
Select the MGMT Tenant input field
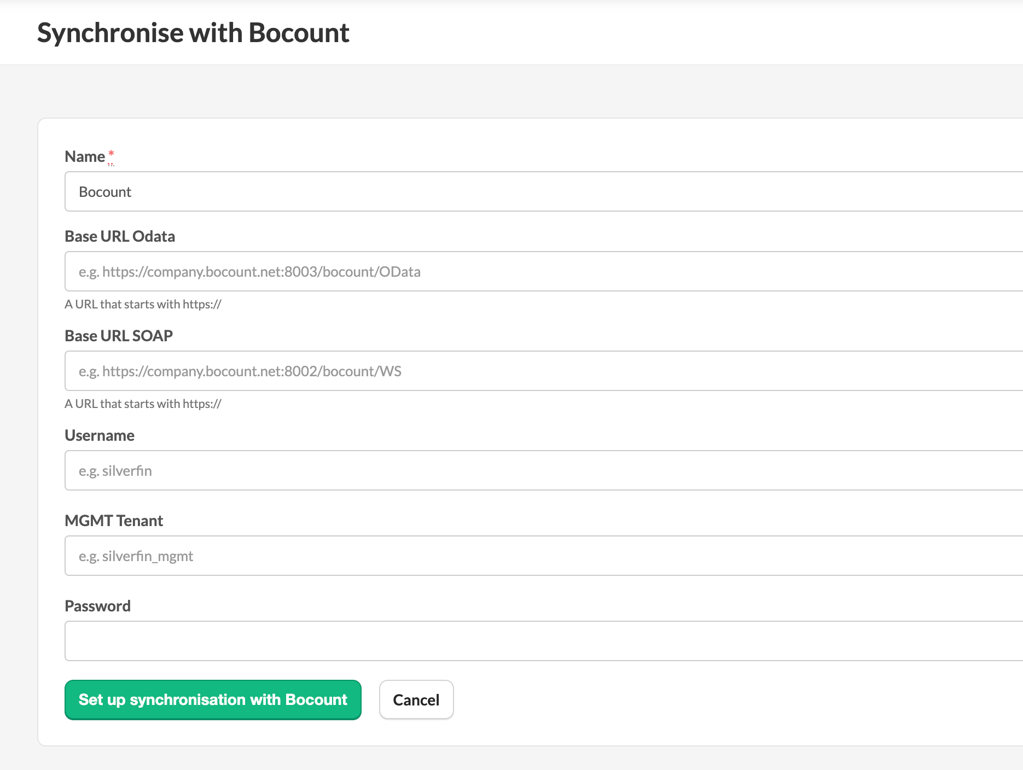click(x=544, y=556)
